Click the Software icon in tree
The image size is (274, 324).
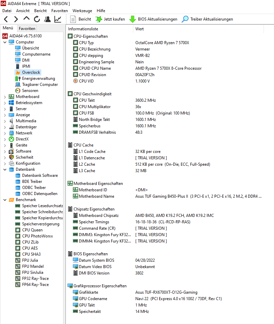[x=11, y=151]
